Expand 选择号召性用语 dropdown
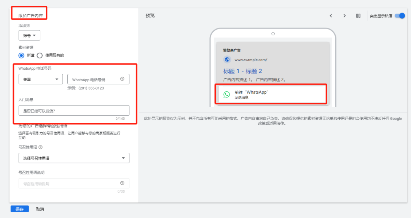Image resolution: width=411 pixels, height=218 pixels. [74, 158]
